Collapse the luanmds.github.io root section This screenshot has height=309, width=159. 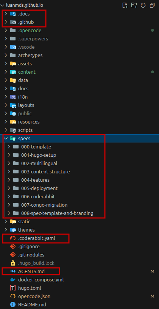[x=2, y=5]
